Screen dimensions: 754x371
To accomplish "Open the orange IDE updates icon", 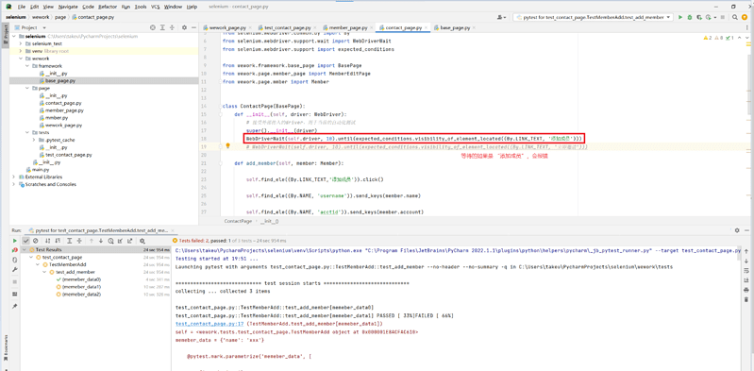I will tap(745, 17).
